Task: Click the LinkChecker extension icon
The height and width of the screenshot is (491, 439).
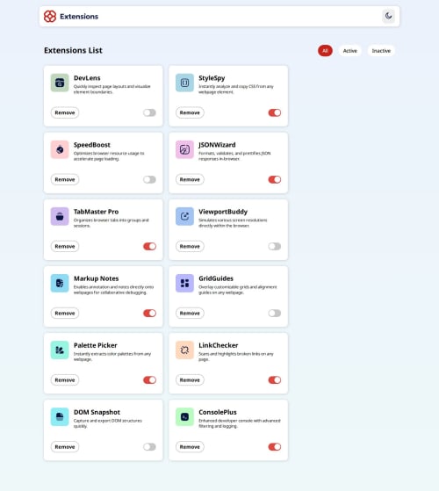Action: coord(184,350)
